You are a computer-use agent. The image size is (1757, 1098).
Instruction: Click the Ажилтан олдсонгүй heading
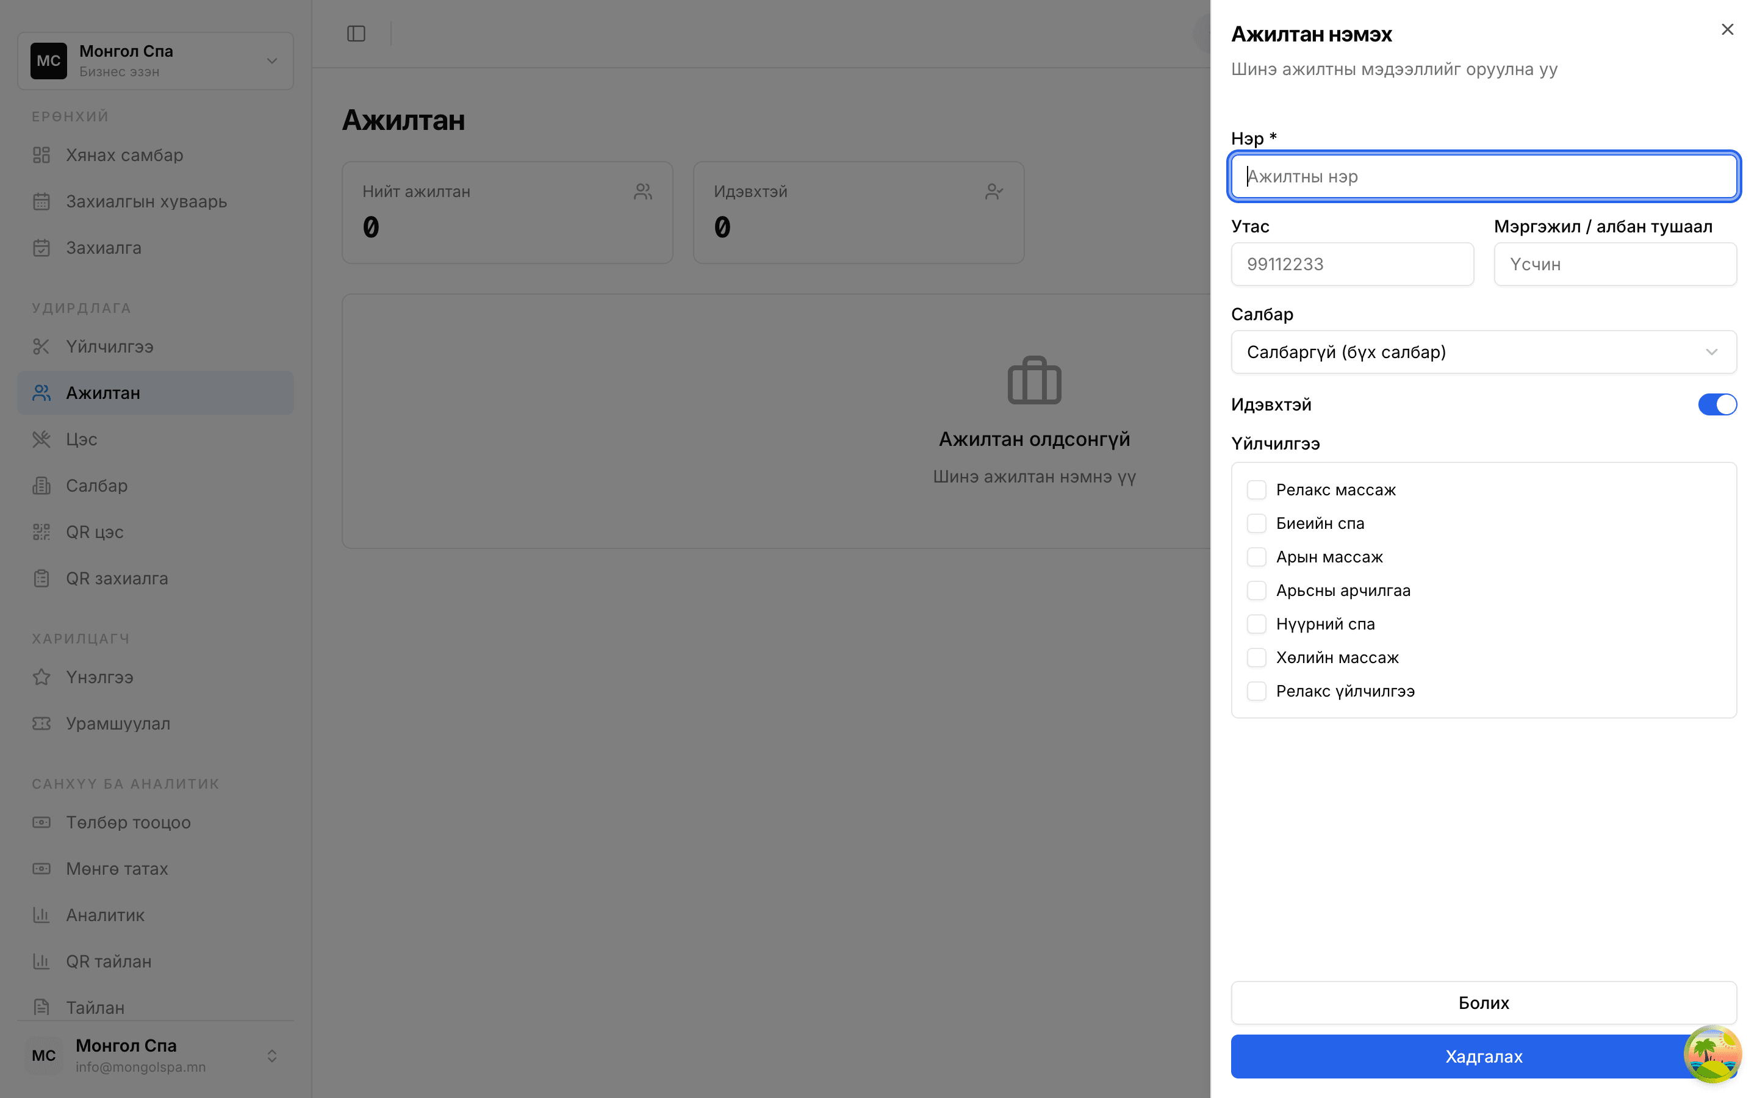point(1034,439)
